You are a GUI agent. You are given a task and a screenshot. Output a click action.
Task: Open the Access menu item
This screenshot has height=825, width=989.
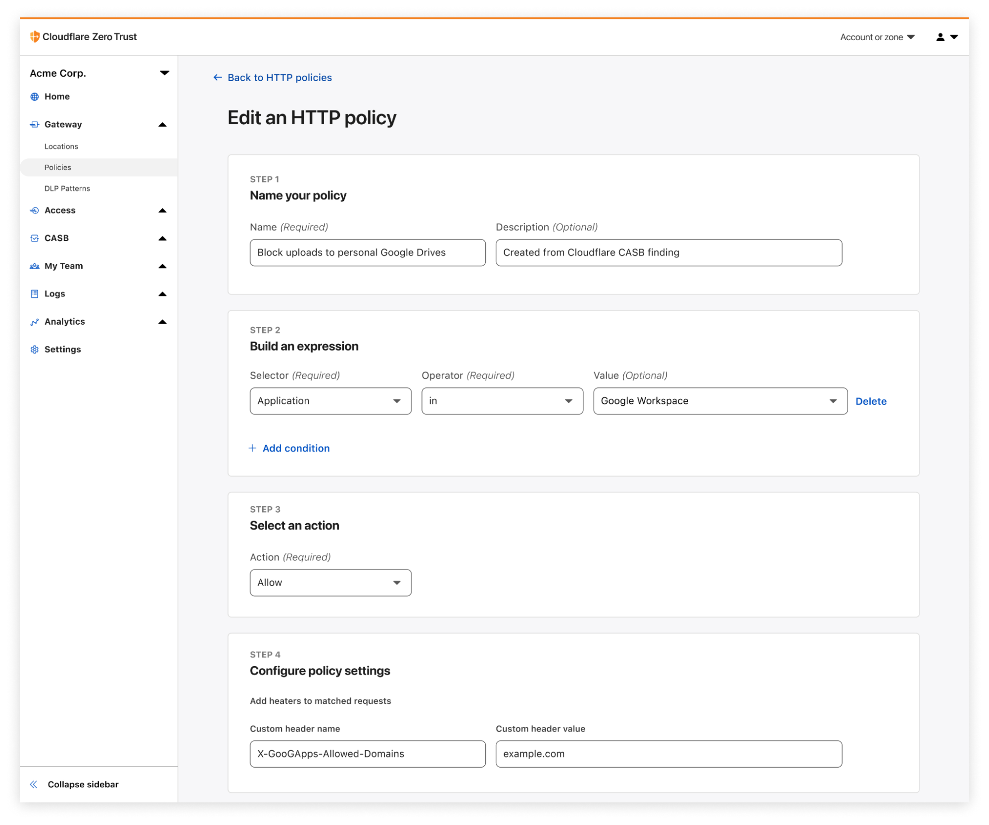click(60, 210)
